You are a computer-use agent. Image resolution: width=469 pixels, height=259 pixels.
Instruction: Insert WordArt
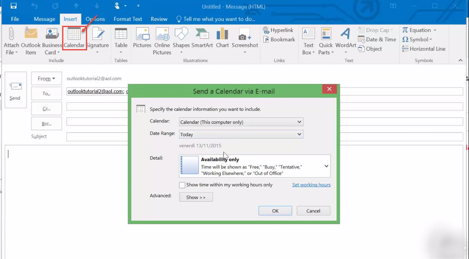coord(346,41)
